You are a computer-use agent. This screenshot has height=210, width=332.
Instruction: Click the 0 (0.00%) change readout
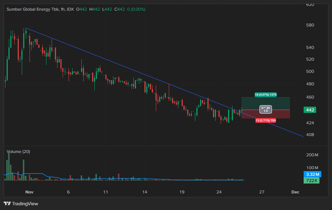point(136,9)
